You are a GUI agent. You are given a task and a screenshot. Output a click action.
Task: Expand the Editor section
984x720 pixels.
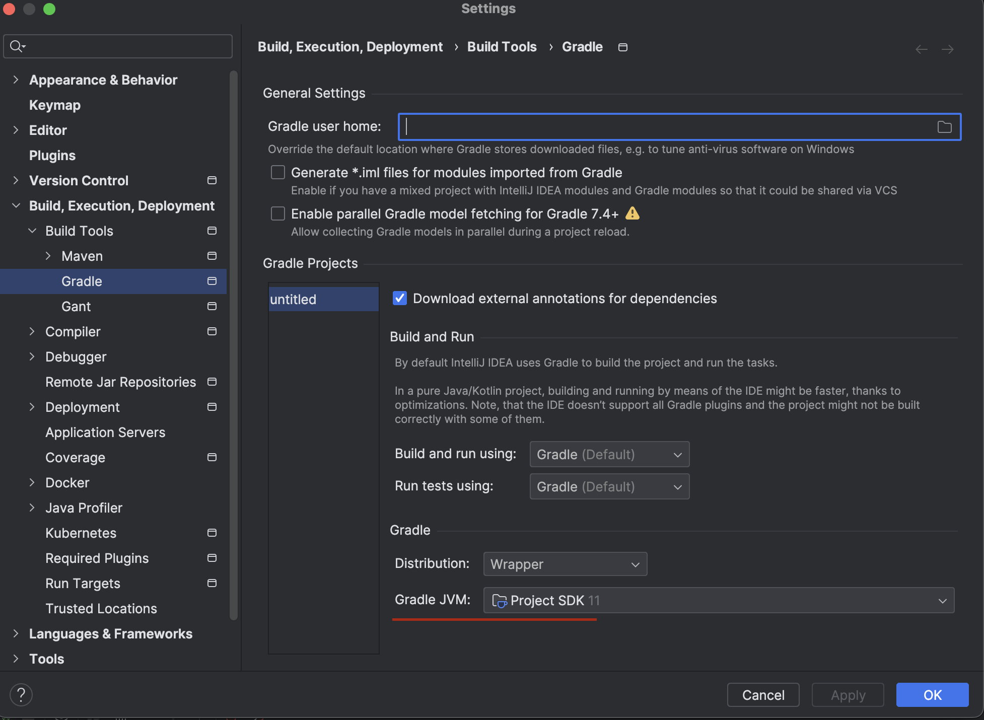pos(16,130)
